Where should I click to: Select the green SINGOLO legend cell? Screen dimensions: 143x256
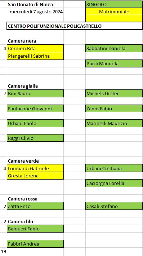(114, 5)
